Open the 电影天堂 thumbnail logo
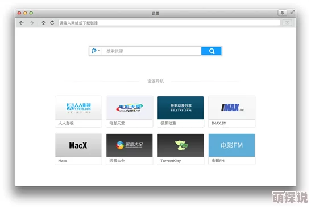Screen dimensions: 311x208 coord(130,108)
